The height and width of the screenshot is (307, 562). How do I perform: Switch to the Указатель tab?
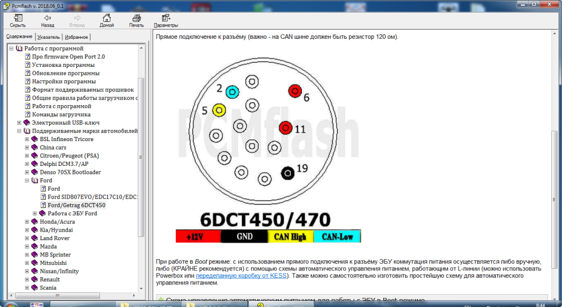48,37
